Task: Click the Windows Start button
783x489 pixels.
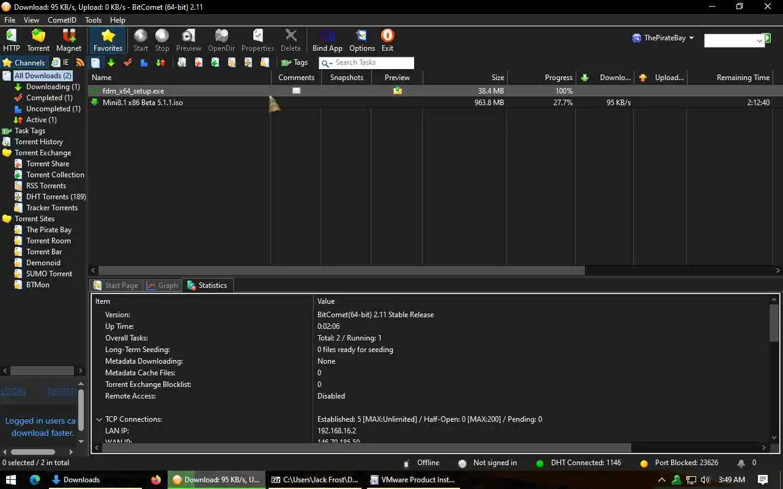Action: [11, 480]
